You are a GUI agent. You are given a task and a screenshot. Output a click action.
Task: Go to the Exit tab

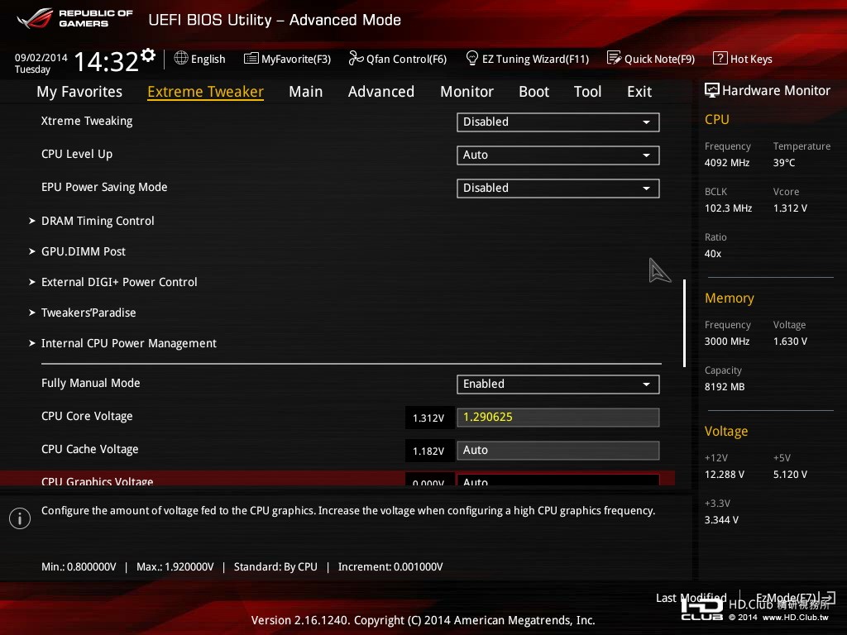pos(639,92)
